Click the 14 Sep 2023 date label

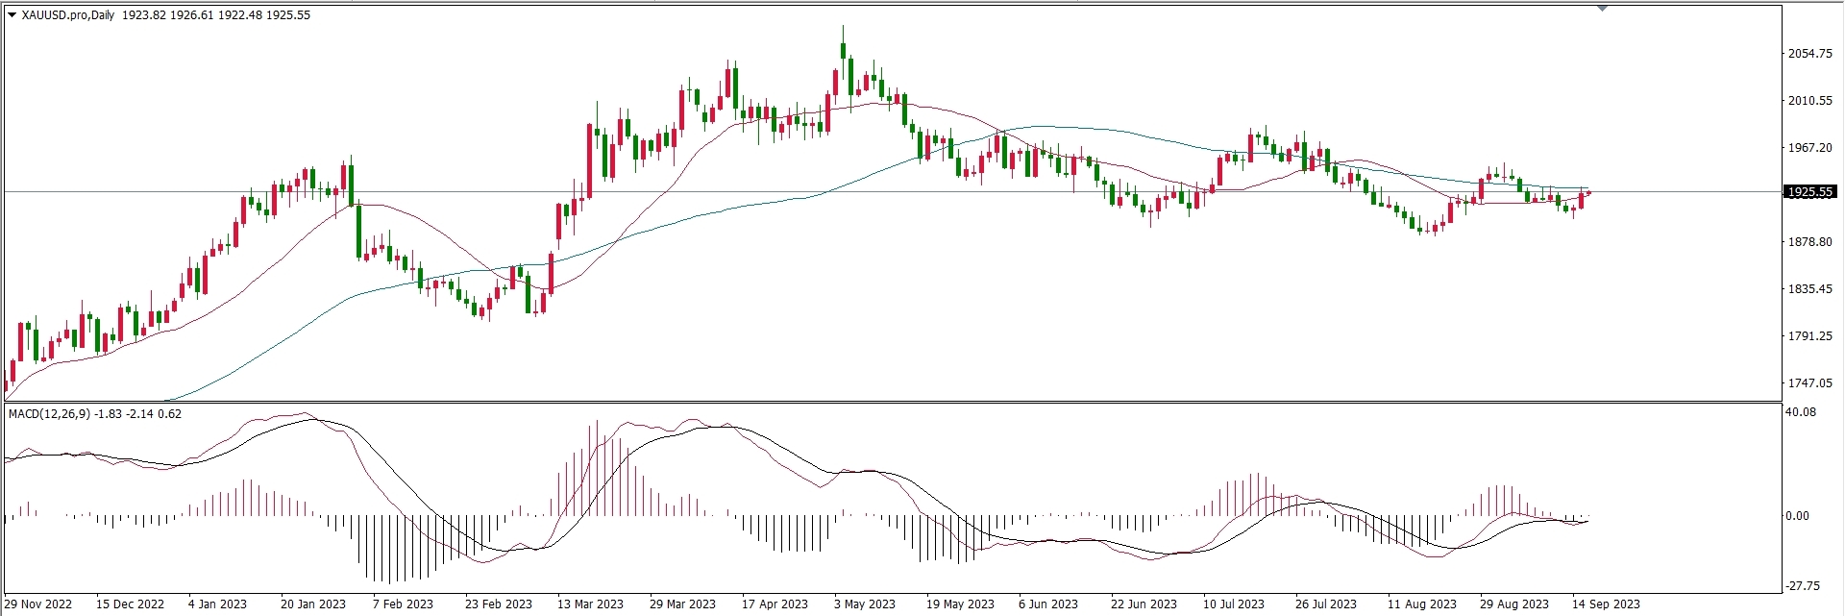pyautogui.click(x=1606, y=604)
